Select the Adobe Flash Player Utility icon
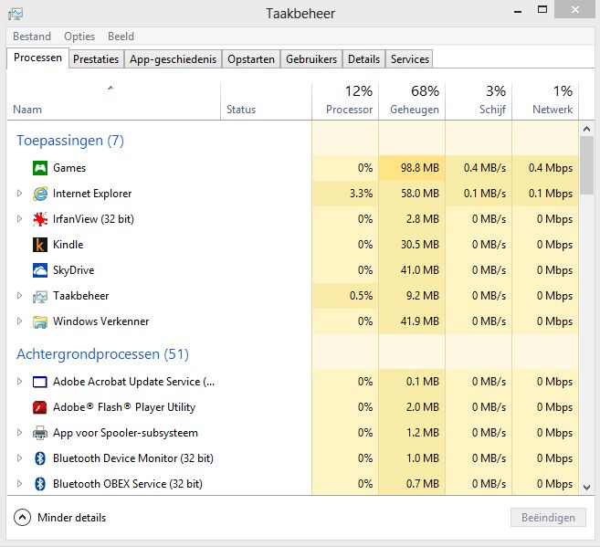 (40, 407)
